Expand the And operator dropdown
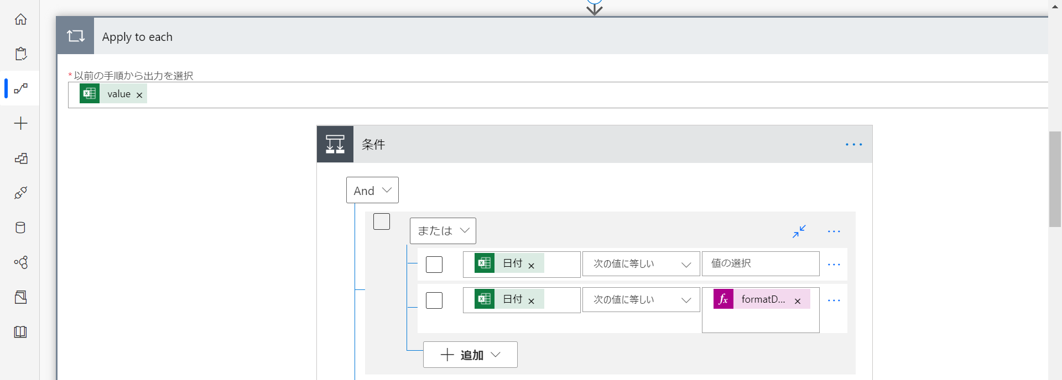This screenshot has height=380, width=1062. coord(372,190)
